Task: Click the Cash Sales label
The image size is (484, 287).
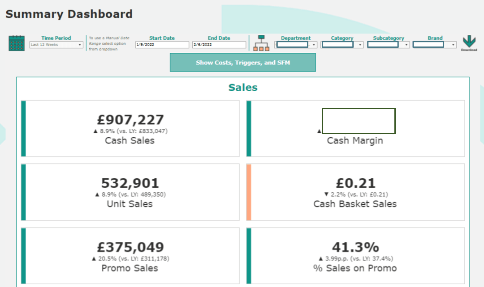Action: point(130,141)
